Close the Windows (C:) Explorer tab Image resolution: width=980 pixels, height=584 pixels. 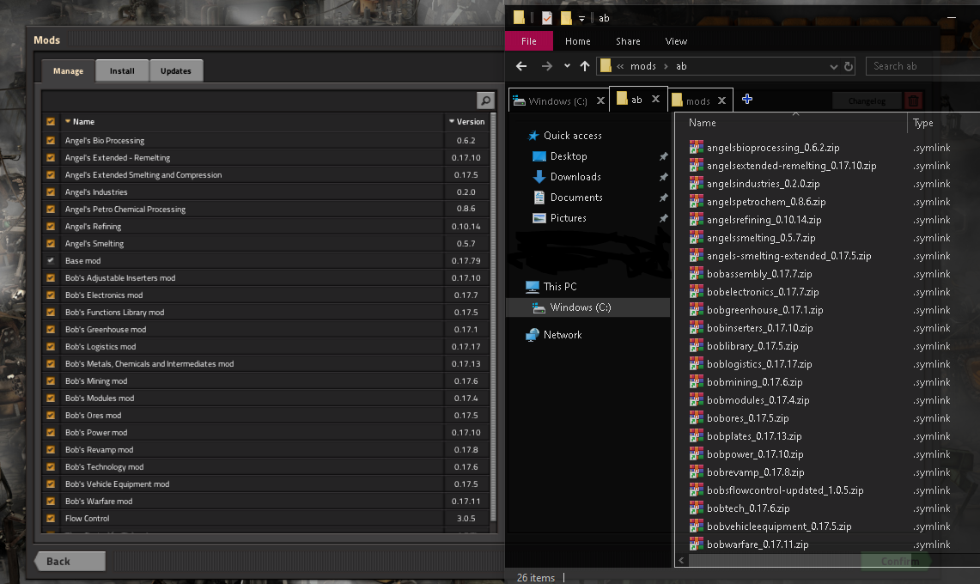pyautogui.click(x=600, y=100)
